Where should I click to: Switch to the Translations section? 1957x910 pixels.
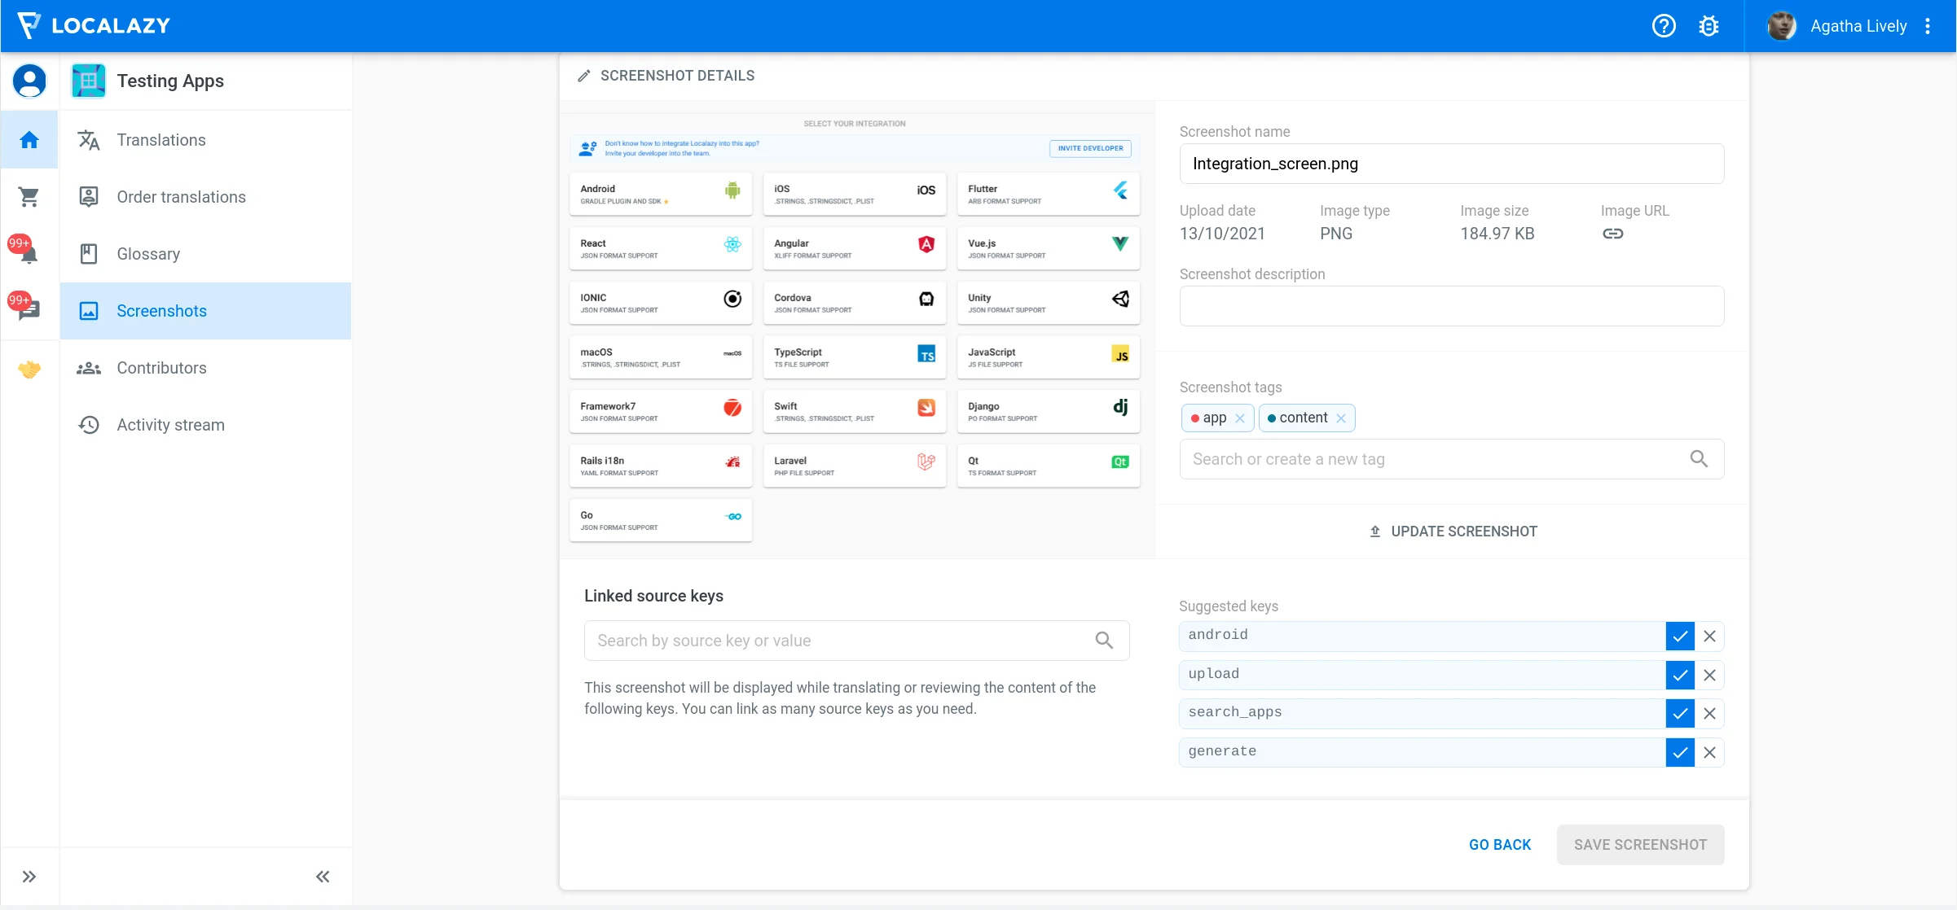click(x=161, y=140)
